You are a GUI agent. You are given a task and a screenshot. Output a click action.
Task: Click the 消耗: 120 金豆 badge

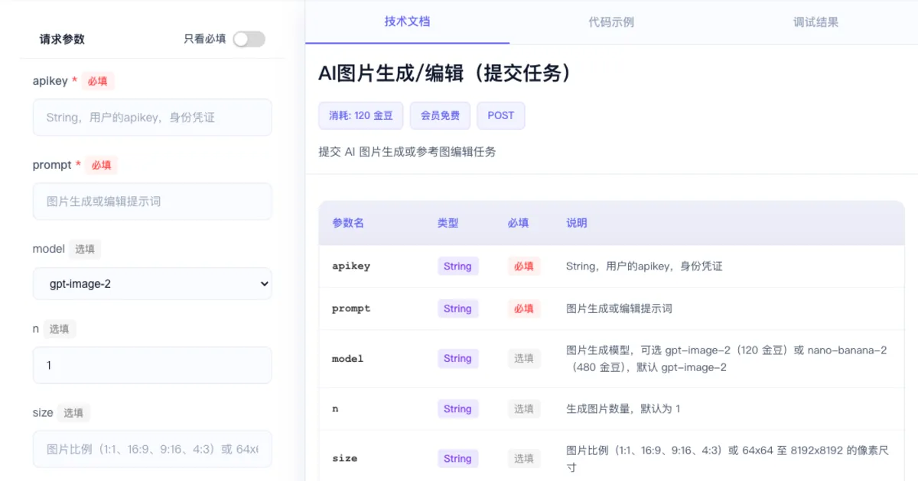360,115
